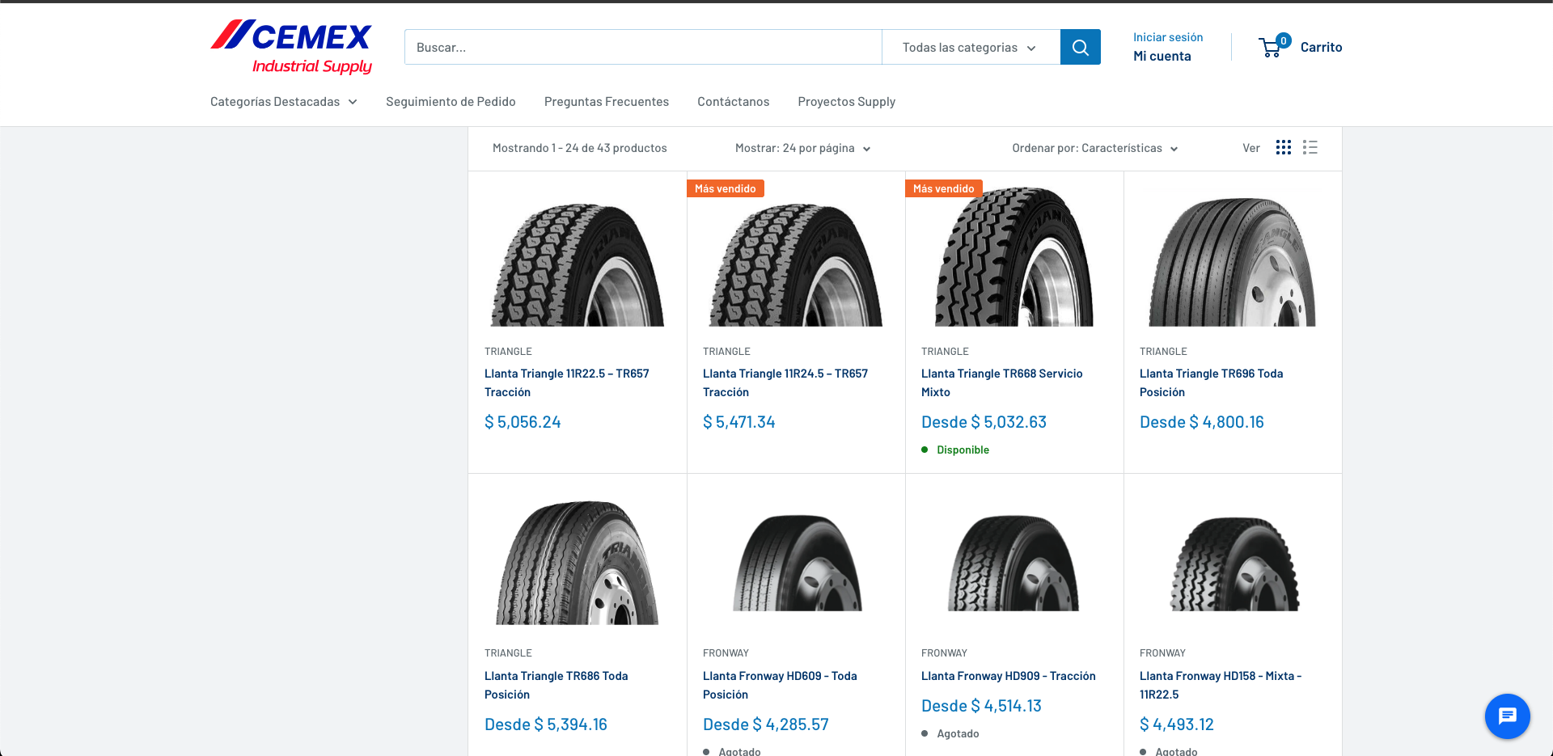Open the green availability indicator on TR668
Image resolution: width=1553 pixels, height=756 pixels.
[x=925, y=449]
